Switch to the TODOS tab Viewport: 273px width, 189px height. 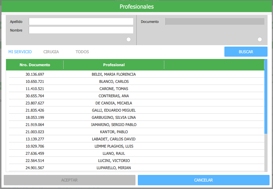point(82,52)
